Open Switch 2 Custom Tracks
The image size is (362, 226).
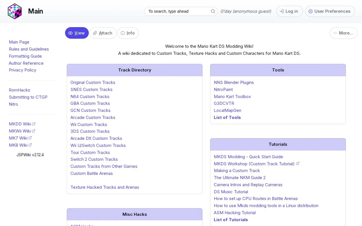point(94,159)
